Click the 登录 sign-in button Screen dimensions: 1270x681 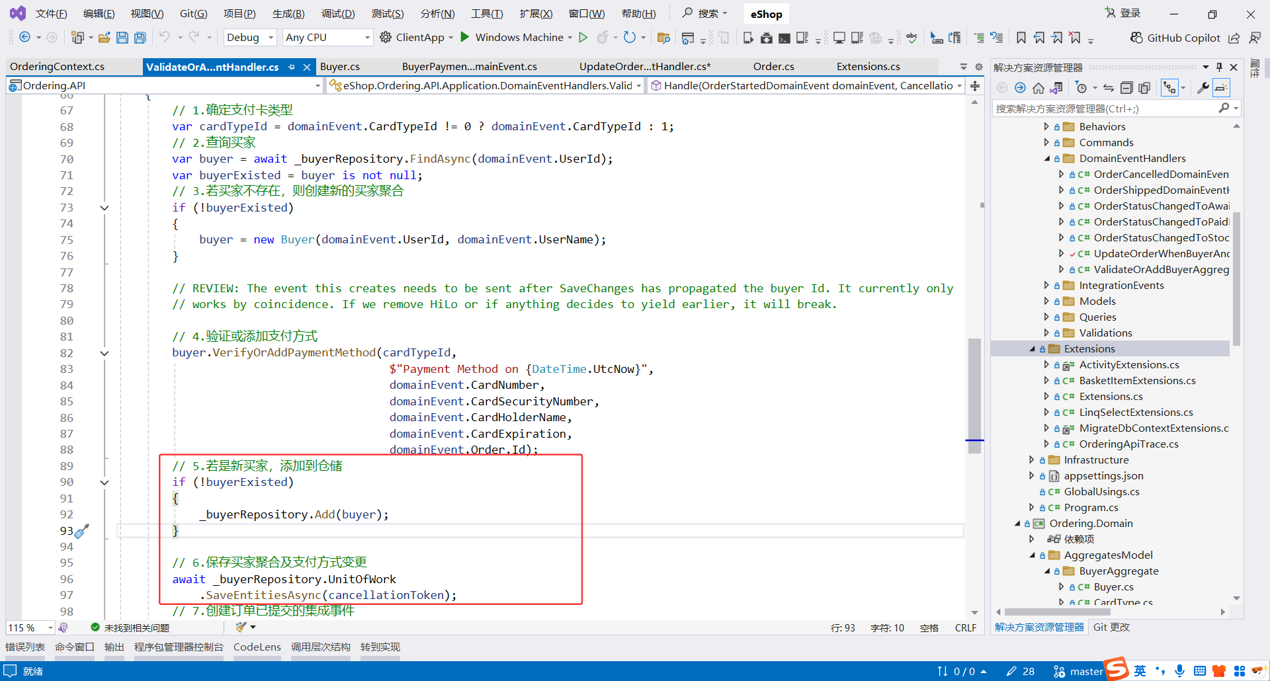[x=1123, y=13]
